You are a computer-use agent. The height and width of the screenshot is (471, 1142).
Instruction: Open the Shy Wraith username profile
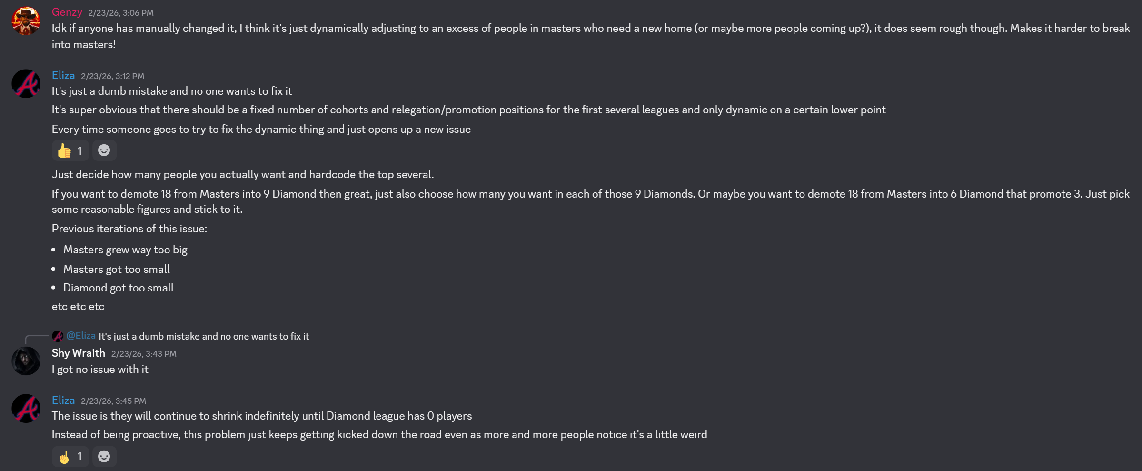pyautogui.click(x=79, y=353)
